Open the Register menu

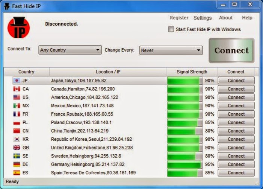(x=179, y=18)
